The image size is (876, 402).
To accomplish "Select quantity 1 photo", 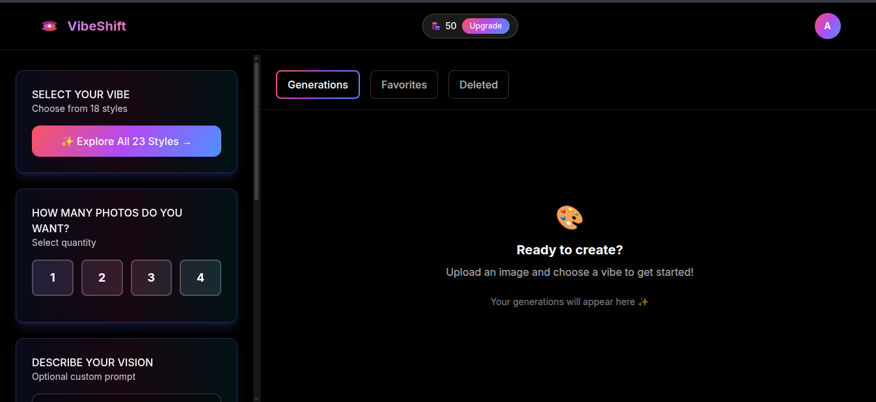I will (53, 278).
